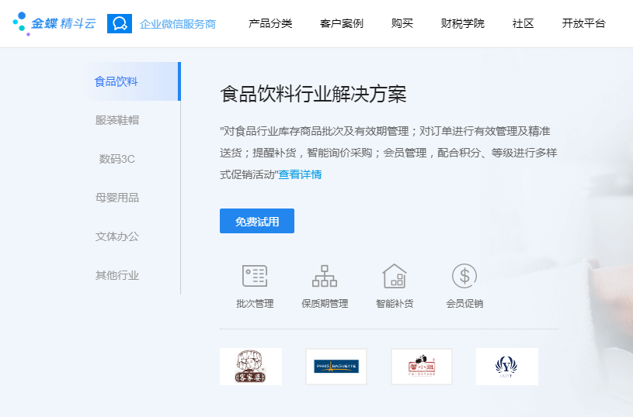Follow the 查看详情 link

(x=300, y=174)
